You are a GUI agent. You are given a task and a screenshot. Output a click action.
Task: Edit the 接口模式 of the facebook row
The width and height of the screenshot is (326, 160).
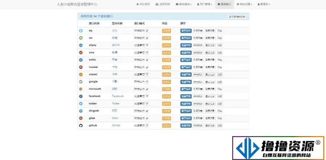[147, 96]
